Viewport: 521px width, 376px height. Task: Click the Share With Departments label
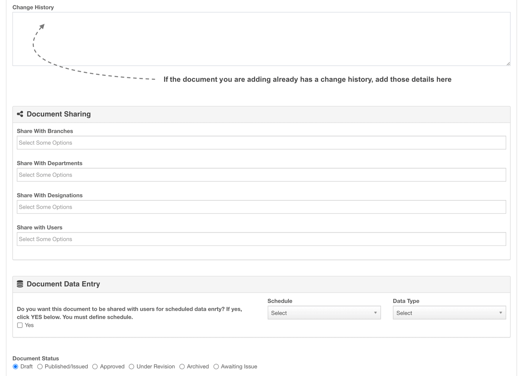pyautogui.click(x=50, y=163)
